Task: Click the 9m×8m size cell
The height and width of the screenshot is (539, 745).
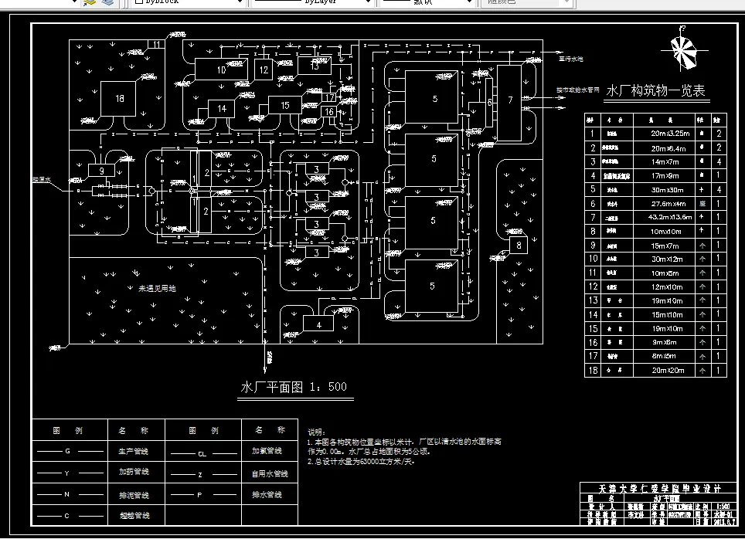Action: pos(664,342)
